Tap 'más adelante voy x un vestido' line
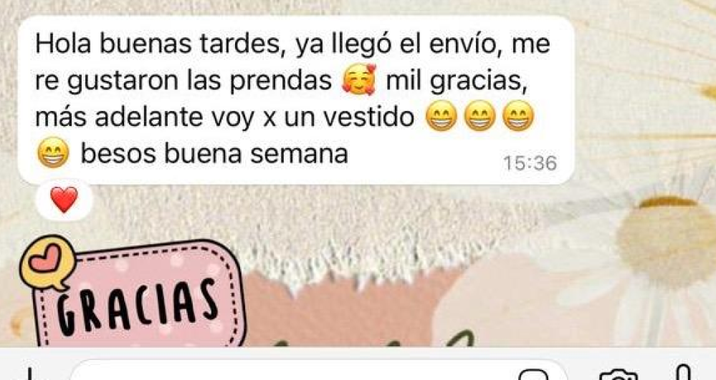This screenshot has height=380, width=716. (x=224, y=117)
